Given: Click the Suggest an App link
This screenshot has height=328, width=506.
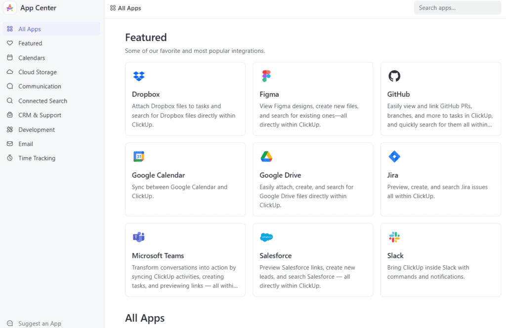Looking at the screenshot, I should 40,324.
